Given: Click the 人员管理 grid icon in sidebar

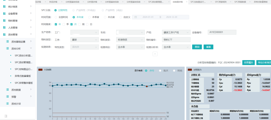Looking at the screenshot, I should coord(4,28).
